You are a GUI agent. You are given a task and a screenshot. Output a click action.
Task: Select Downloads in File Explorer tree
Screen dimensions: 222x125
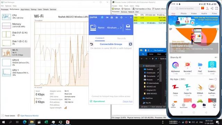[x=151, y=73]
